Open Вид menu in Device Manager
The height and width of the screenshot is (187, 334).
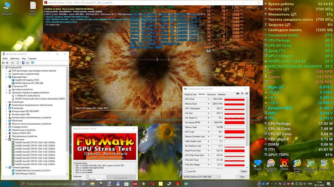click(x=24, y=59)
